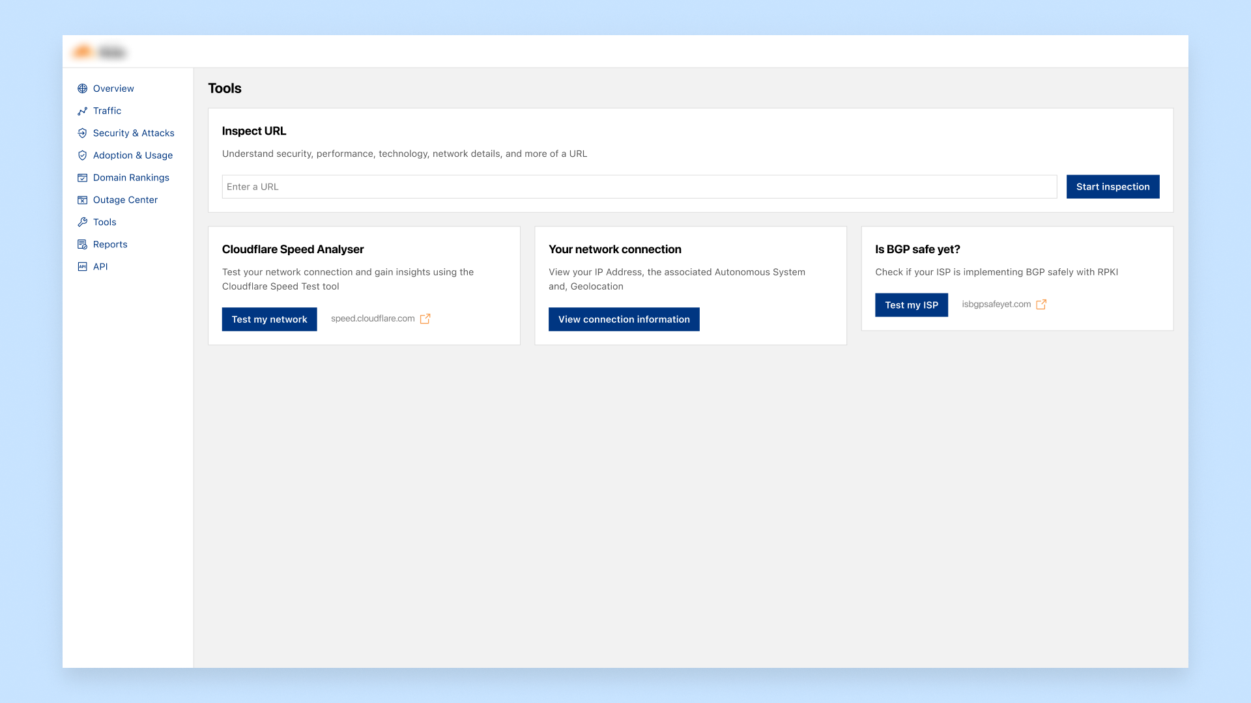The height and width of the screenshot is (703, 1251).
Task: Click the Adoption & Usage checkmark shield icon
Action: tap(82, 156)
